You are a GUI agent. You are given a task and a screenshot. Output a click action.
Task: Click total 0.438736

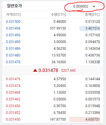pos(92,55)
